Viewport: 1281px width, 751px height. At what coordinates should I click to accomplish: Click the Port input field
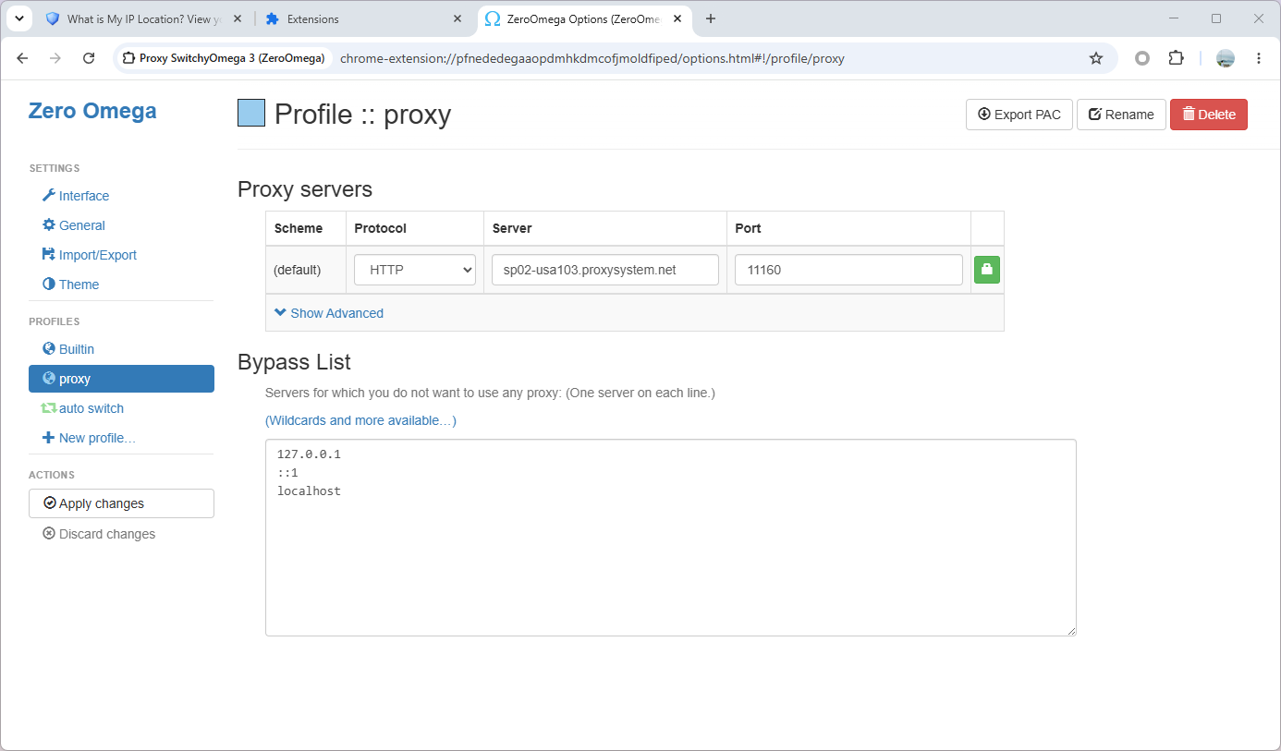tap(848, 270)
